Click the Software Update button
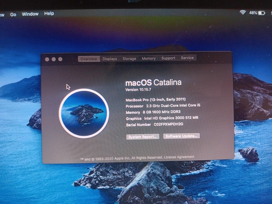 181,136
